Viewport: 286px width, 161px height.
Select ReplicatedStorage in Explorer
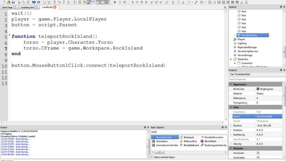pyautogui.click(x=247, y=47)
